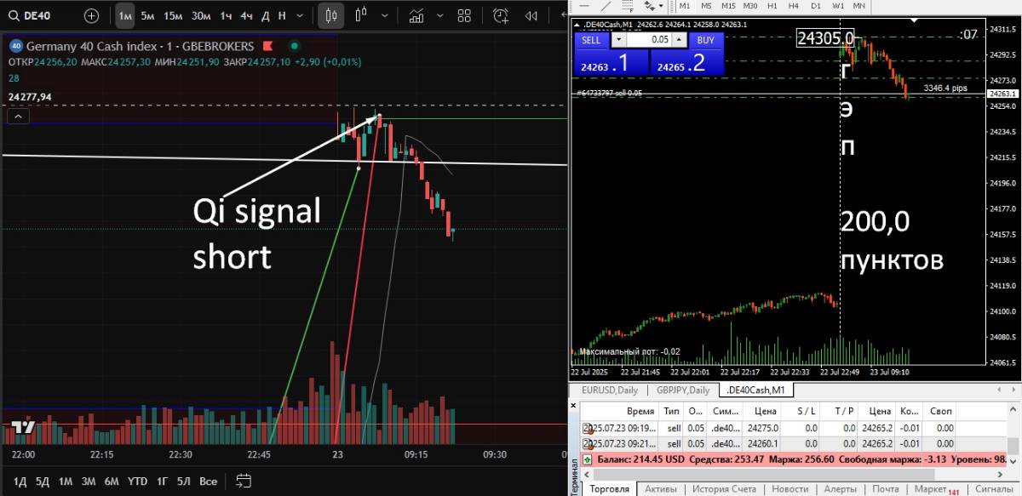Screen dimensions: 1022x496
Task: Select the YTD date range
Action: coord(137,482)
